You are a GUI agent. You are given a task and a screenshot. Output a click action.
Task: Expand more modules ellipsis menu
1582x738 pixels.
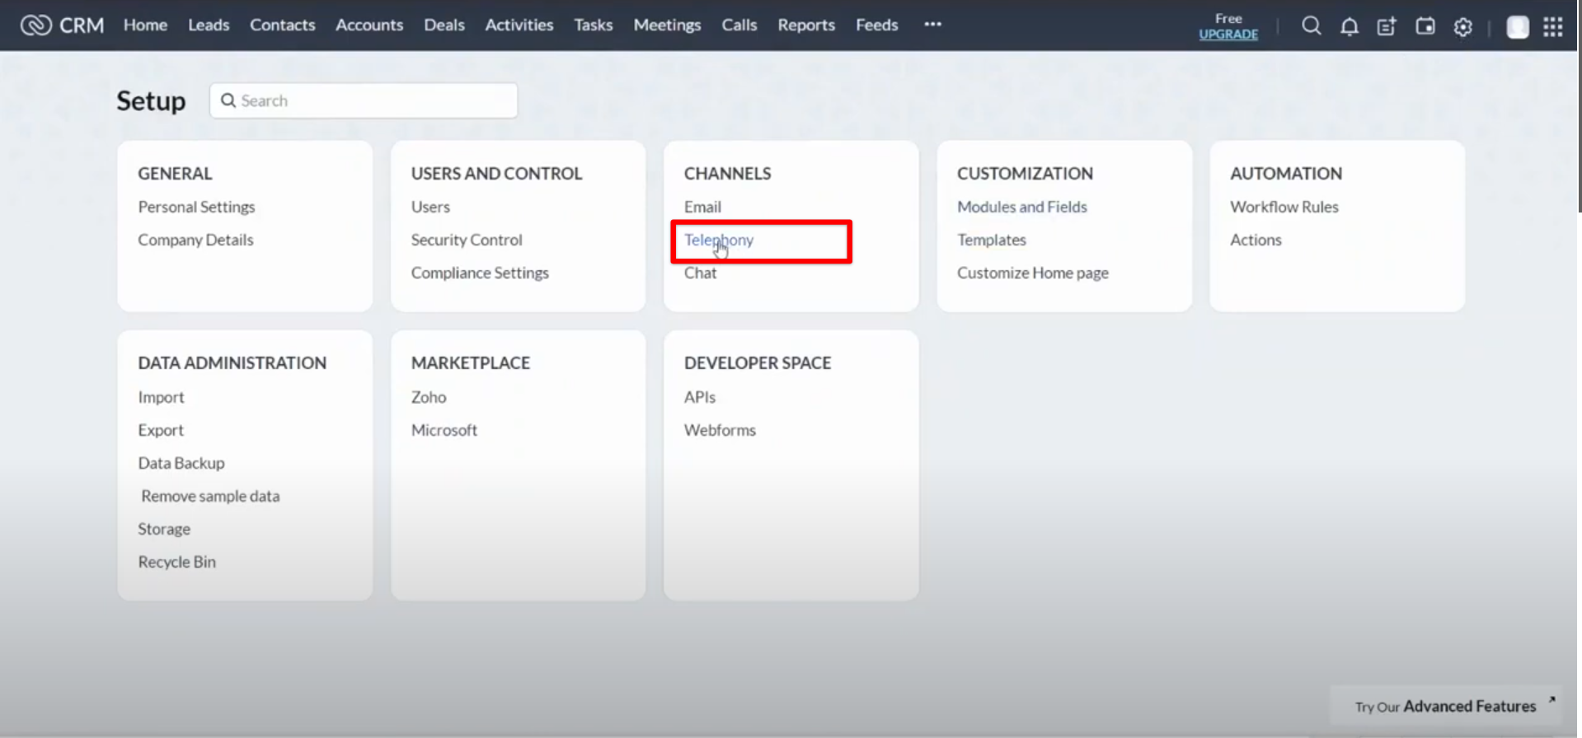coord(932,25)
